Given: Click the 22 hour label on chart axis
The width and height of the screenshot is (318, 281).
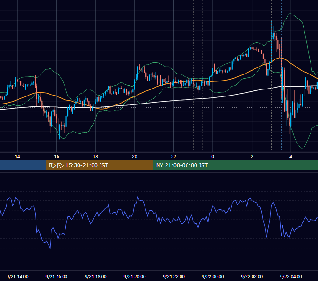Looking at the screenshot, I should [173, 157].
